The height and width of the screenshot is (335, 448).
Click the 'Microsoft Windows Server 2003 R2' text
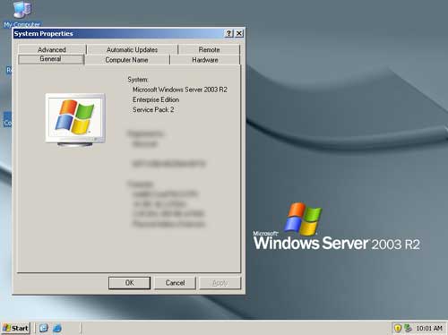point(180,90)
